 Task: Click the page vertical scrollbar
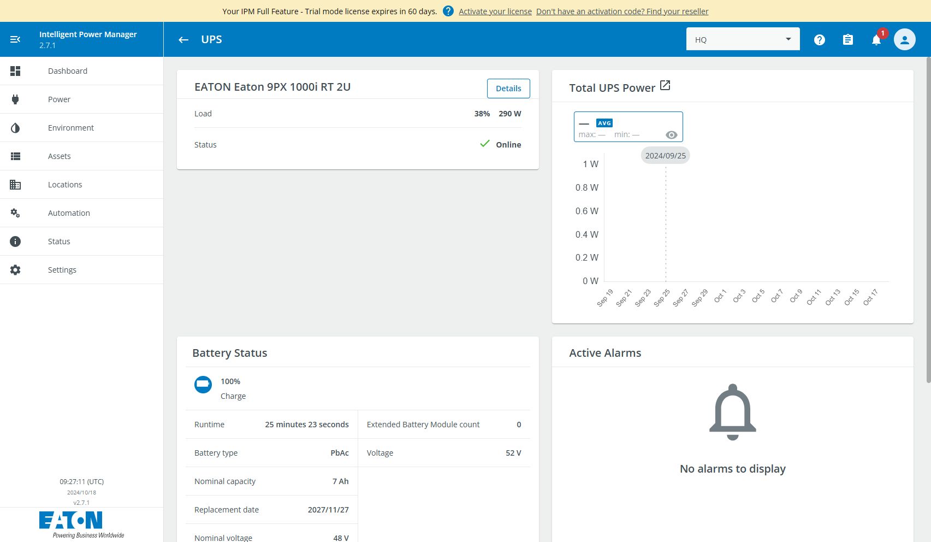point(928,219)
